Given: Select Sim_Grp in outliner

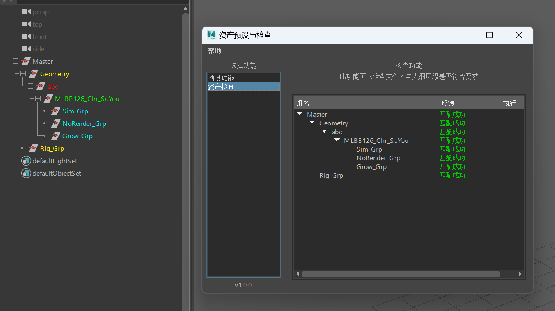Looking at the screenshot, I should pos(75,111).
